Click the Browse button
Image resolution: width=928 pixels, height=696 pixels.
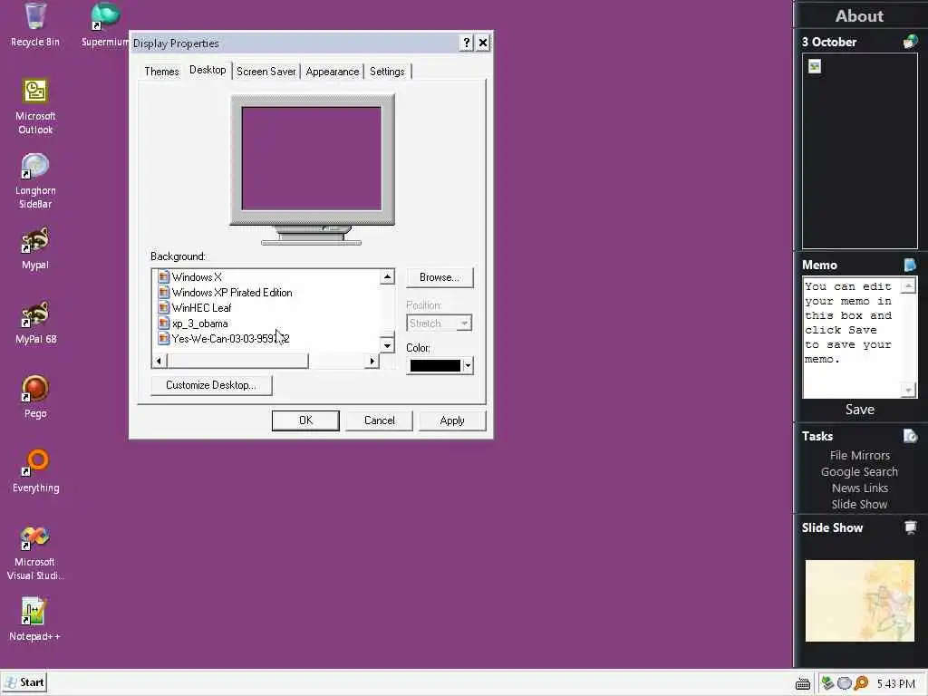[x=440, y=277]
